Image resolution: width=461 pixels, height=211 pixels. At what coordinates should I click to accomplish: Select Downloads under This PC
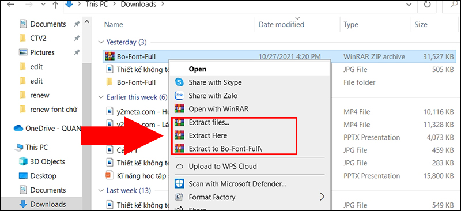tap(48, 204)
